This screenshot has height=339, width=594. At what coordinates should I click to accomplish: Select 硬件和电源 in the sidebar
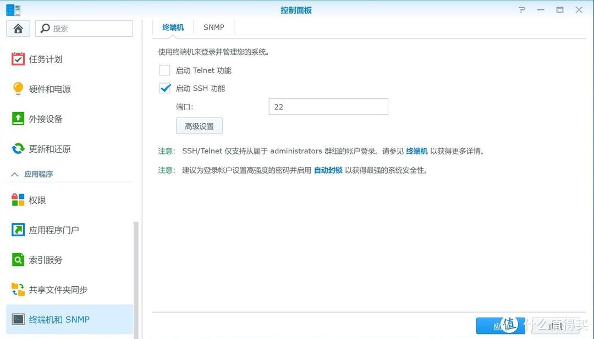(x=50, y=88)
